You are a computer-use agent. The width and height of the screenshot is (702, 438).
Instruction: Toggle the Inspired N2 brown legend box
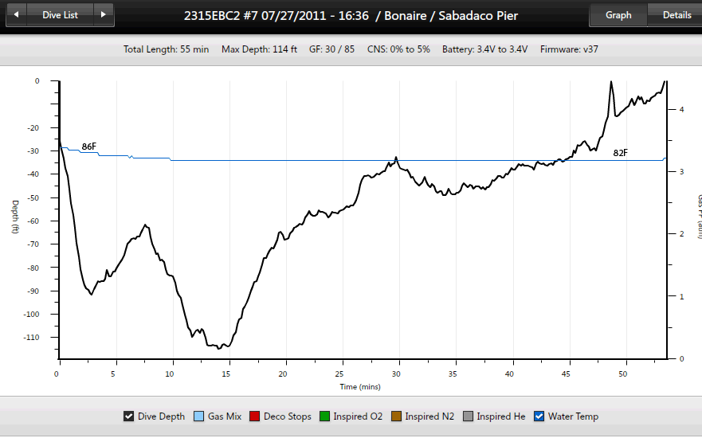pyautogui.click(x=395, y=416)
